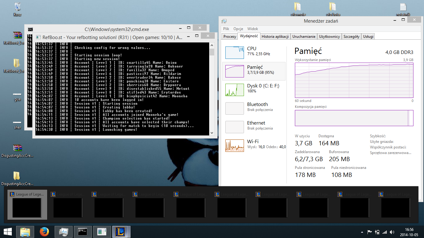This screenshot has height=238, width=424.
Task: Select the DisgustingAccCre WinRAR archive icon
Action: click(17, 148)
